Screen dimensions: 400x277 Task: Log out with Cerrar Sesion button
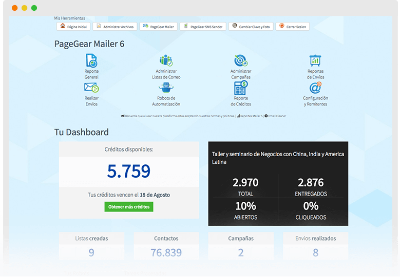tap(293, 26)
